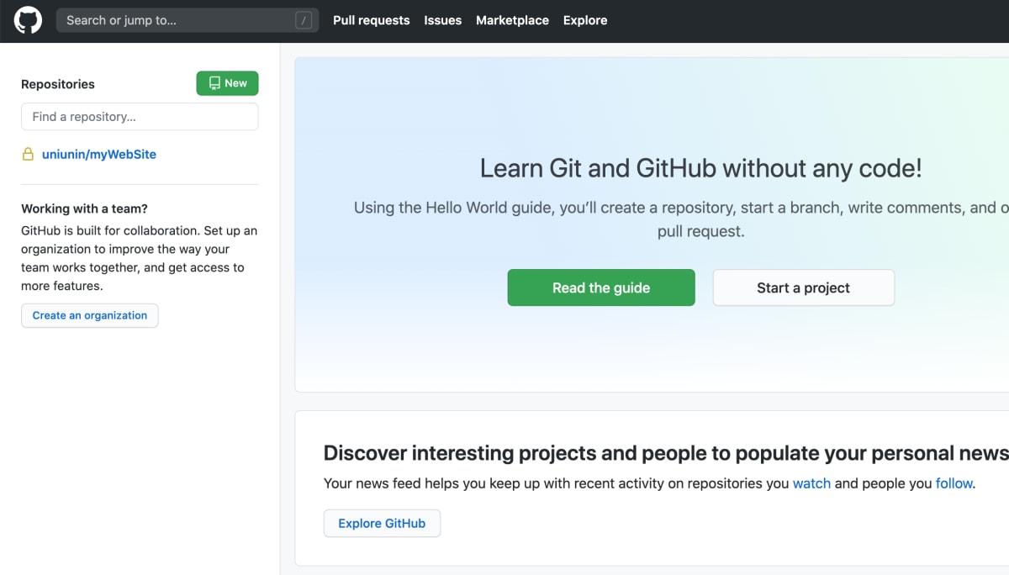Open Pull requests in the top bar
Viewport: 1009px width, 575px height.
[371, 20]
